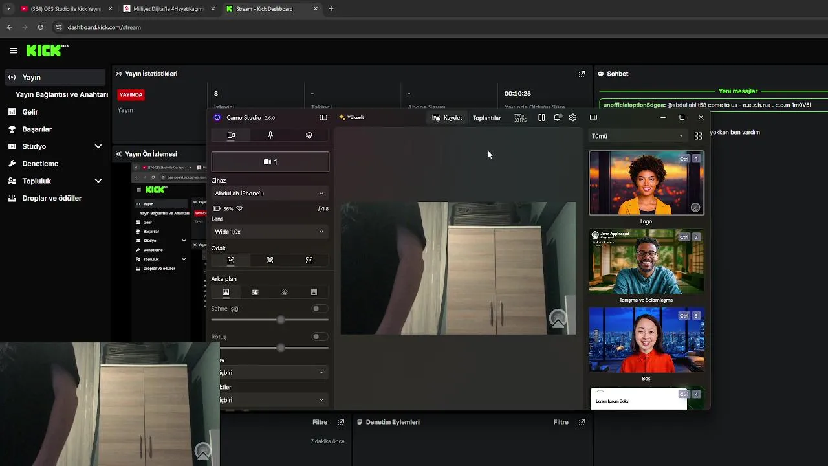Open the Camo notifications bell
Viewport: 828px width, 466px height.
(557, 118)
